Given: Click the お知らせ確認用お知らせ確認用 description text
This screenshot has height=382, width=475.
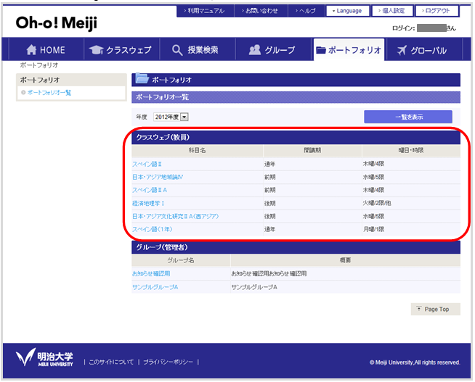Looking at the screenshot, I should (x=269, y=273).
